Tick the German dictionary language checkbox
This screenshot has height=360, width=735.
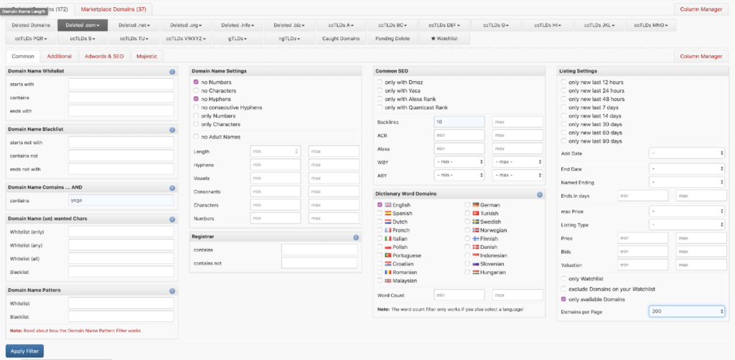(468, 205)
